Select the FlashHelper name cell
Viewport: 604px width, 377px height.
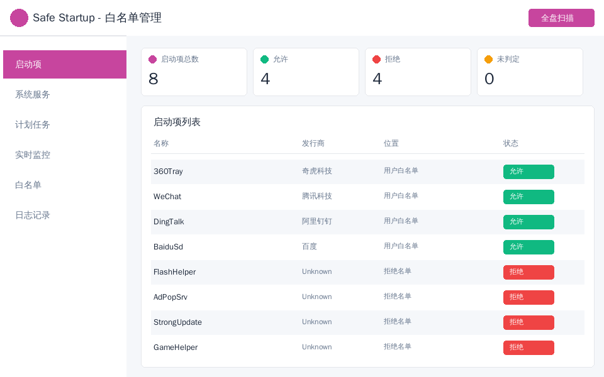pyautogui.click(x=174, y=272)
